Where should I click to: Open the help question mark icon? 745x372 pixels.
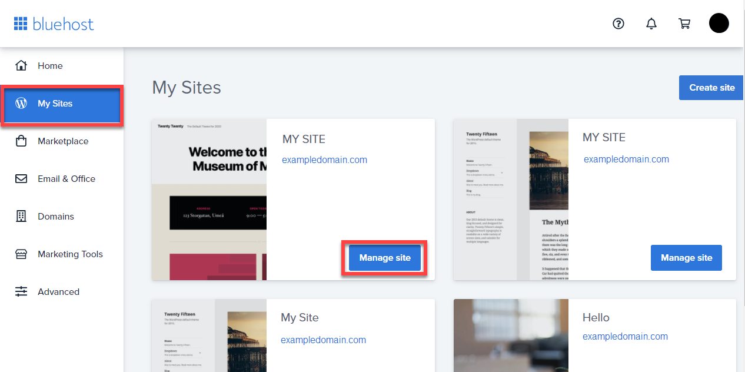[x=618, y=24]
